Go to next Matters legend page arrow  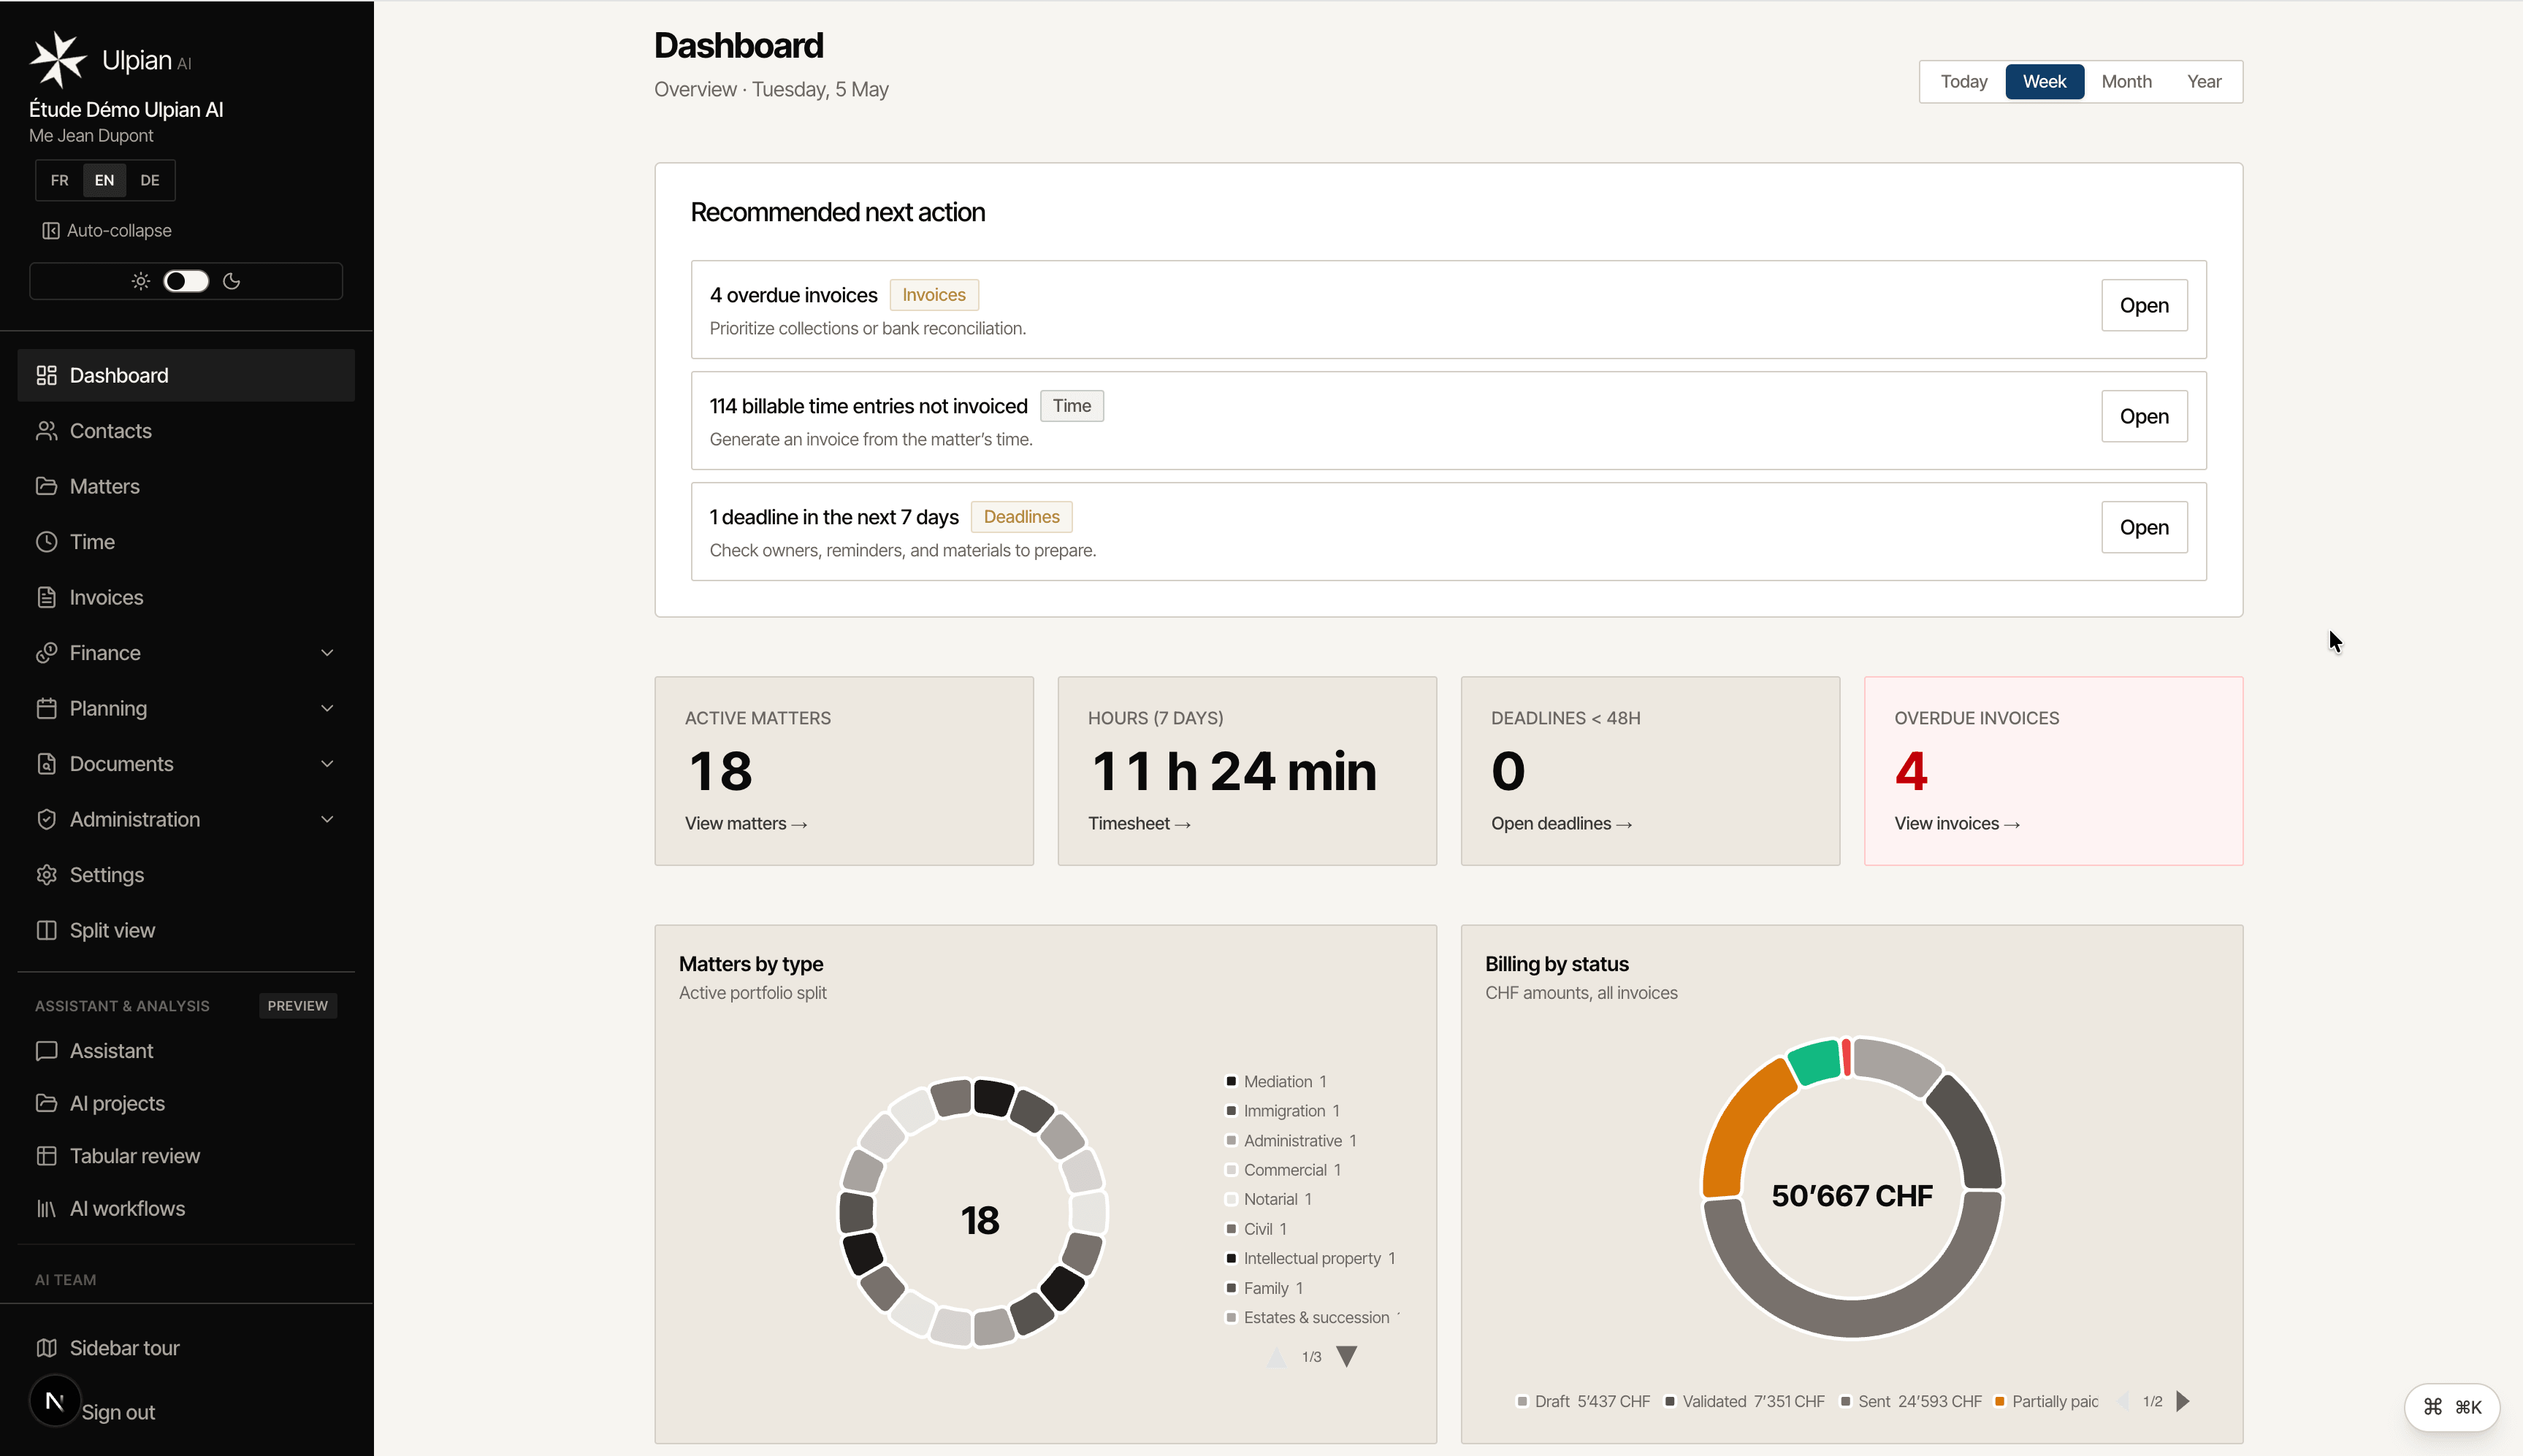pyautogui.click(x=1346, y=1357)
